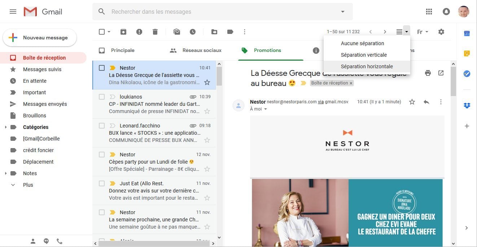Open Hangouts conversations icon
This screenshot has width=477, height=247.
pyautogui.click(x=46, y=241)
